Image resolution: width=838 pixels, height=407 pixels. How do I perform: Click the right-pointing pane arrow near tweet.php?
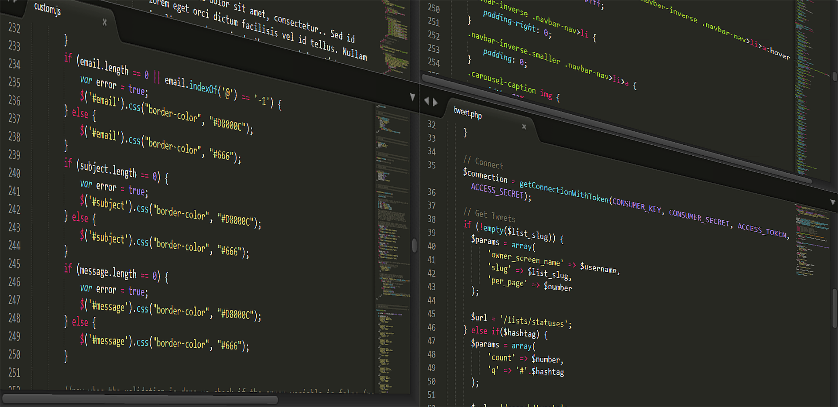(x=436, y=102)
